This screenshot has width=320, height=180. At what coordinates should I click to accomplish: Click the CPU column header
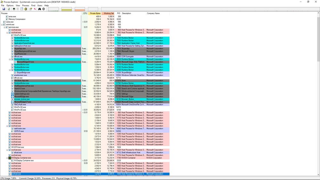click(85, 13)
